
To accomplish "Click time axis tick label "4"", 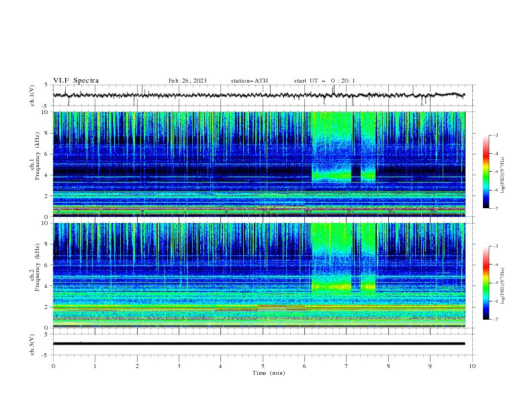I will click(x=220, y=366).
